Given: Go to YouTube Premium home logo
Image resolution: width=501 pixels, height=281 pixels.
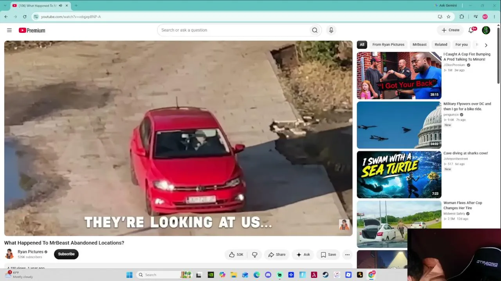Looking at the screenshot, I should click(32, 30).
